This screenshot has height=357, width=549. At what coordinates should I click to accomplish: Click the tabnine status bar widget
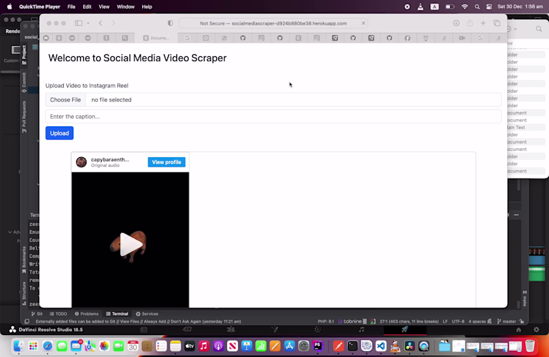click(352, 321)
